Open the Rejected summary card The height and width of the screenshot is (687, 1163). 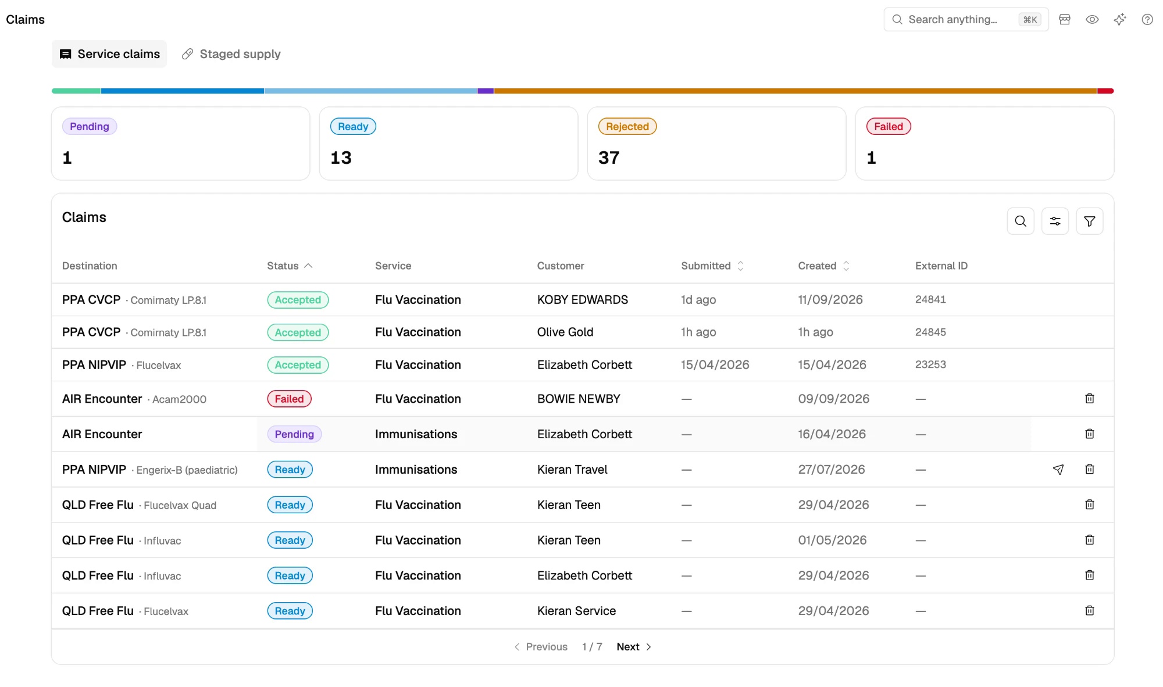click(716, 144)
